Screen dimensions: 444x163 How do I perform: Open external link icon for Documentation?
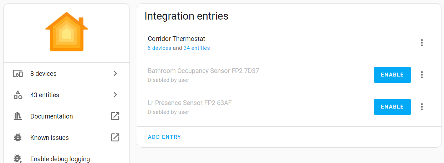115,116
